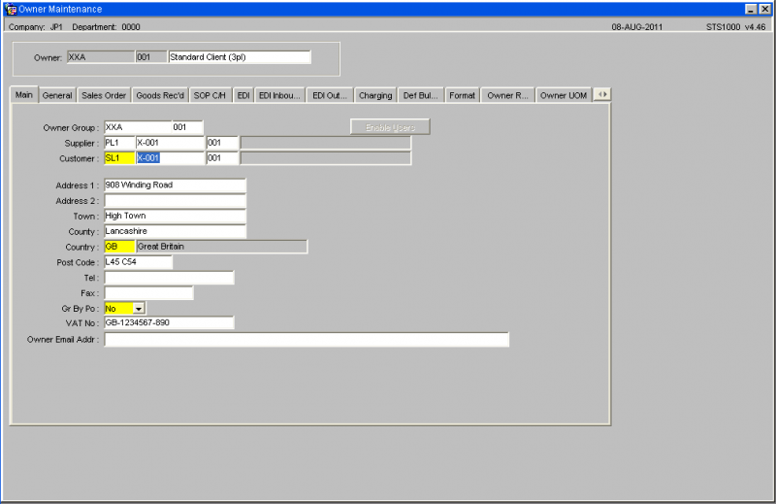Open the Owner UOM tab
The height and width of the screenshot is (504, 776).
(x=564, y=95)
